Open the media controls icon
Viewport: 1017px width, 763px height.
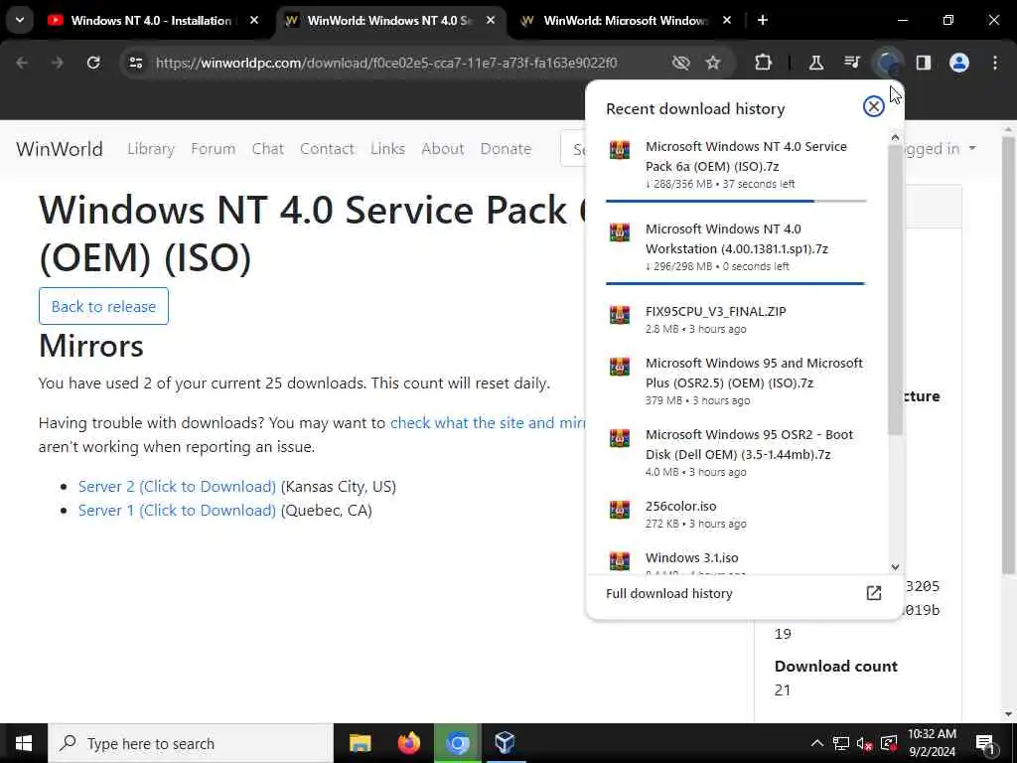(852, 63)
